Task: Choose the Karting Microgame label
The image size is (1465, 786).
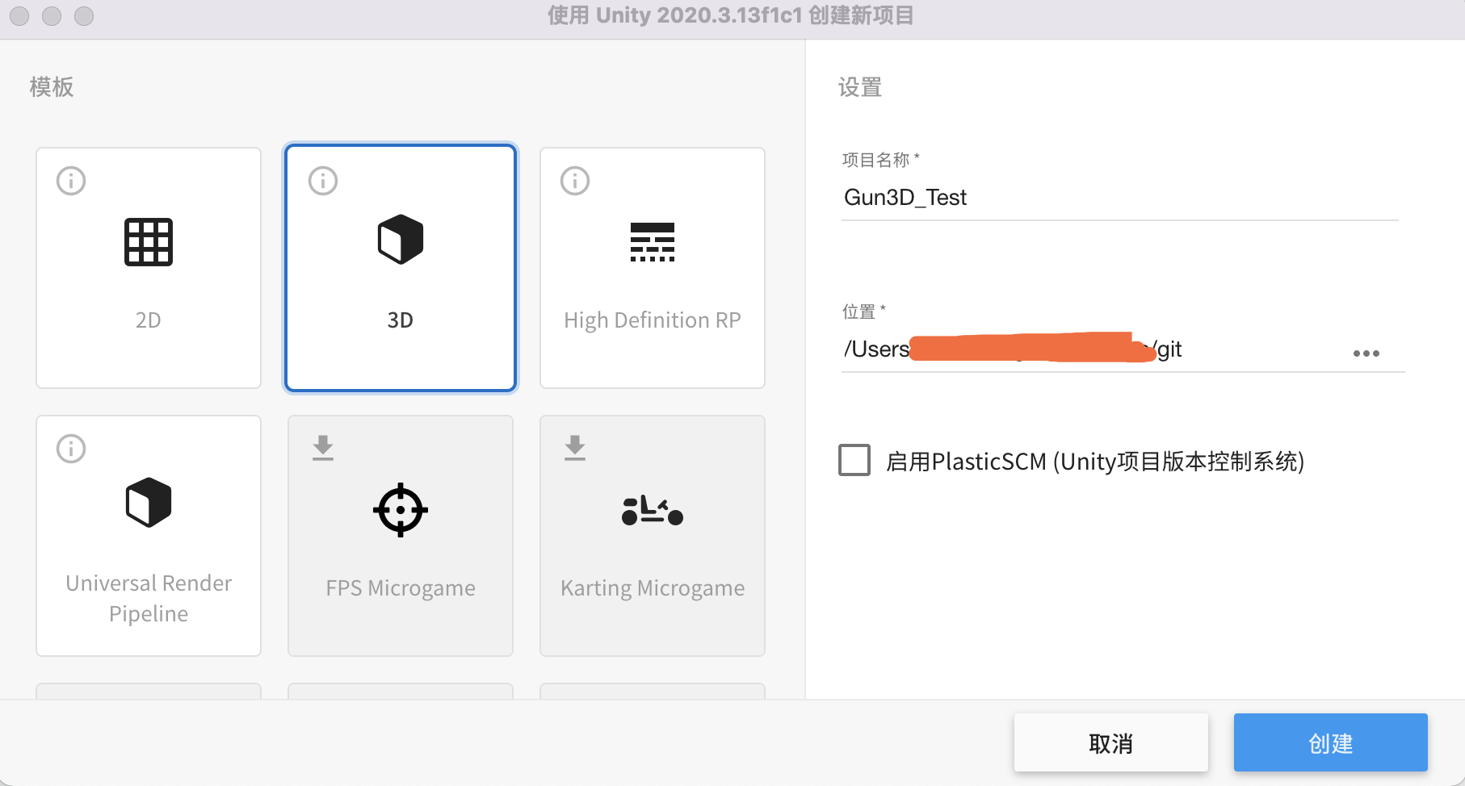Action: tap(653, 588)
